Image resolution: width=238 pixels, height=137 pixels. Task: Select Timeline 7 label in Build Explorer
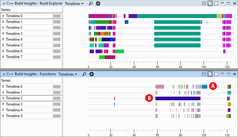(x=14, y=57)
